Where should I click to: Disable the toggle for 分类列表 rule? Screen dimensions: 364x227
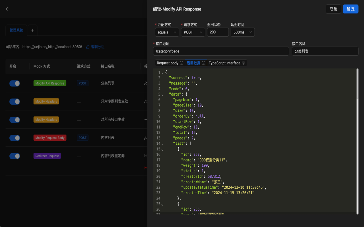coord(15,83)
